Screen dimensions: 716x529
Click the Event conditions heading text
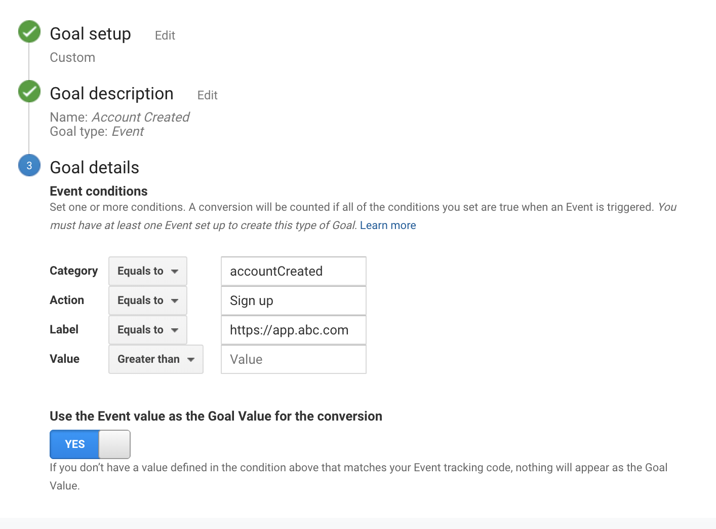point(99,191)
